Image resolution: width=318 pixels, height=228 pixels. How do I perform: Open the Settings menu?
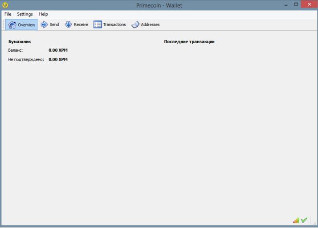[x=25, y=14]
